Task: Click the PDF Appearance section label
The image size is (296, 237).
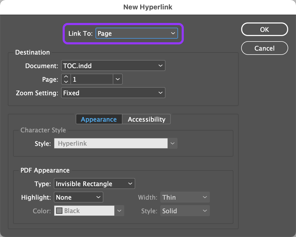Action: pos(45,170)
